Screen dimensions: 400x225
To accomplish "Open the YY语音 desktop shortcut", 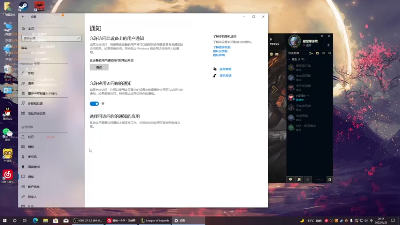I will (8, 155).
